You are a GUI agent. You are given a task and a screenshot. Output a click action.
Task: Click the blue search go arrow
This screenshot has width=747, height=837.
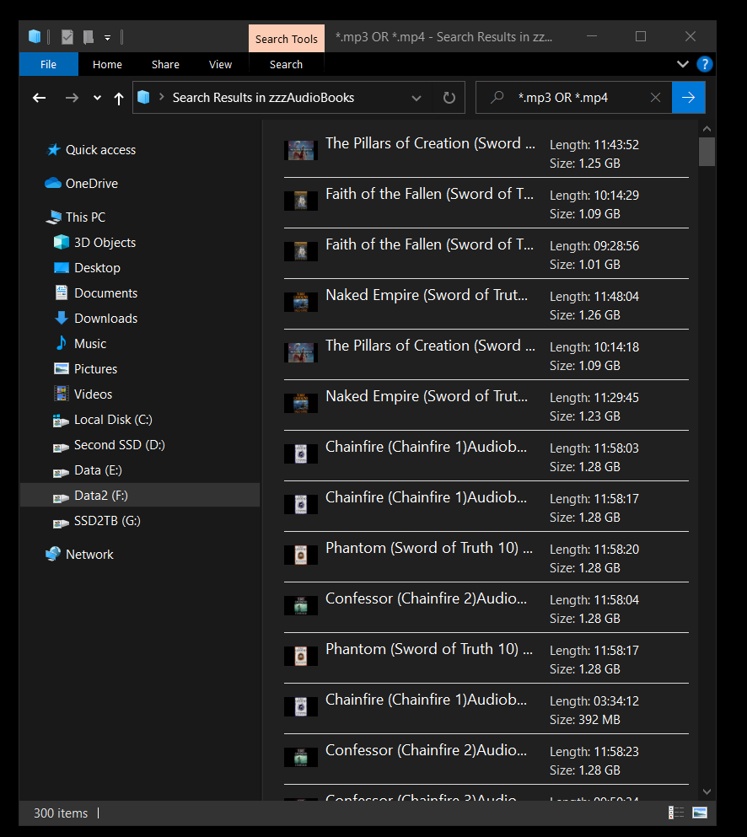tap(688, 98)
